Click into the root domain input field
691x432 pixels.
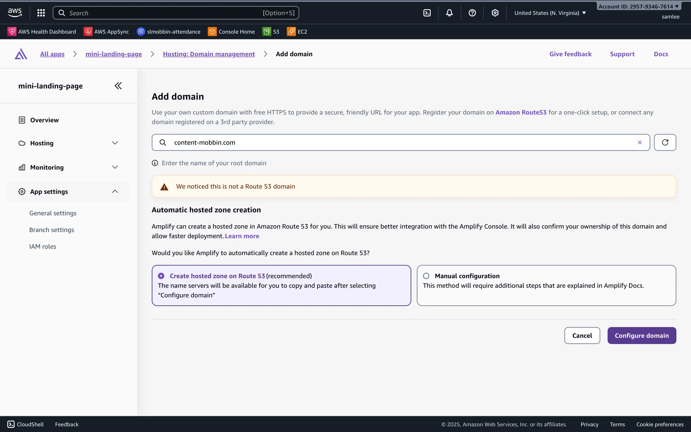[396, 143]
